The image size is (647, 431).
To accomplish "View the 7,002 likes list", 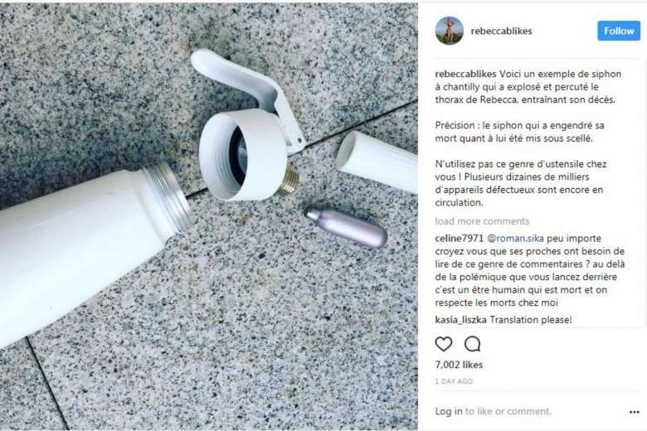I will (459, 365).
